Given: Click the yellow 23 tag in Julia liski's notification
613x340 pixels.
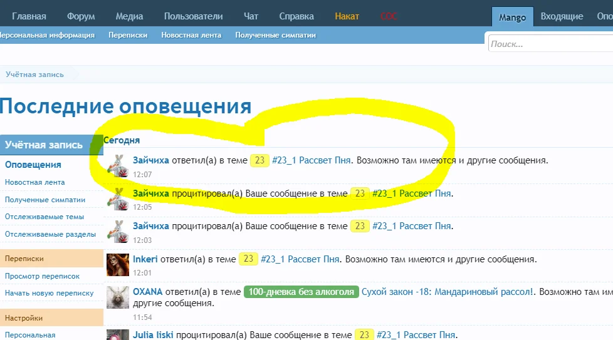Looking at the screenshot, I should (364, 334).
